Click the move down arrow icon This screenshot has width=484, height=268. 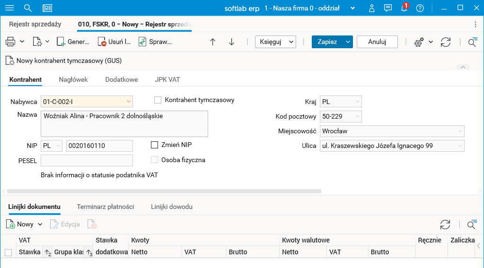pyautogui.click(x=231, y=42)
